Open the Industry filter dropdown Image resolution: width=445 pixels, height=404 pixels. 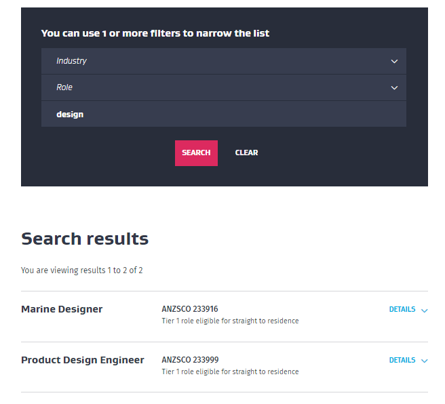[223, 61]
